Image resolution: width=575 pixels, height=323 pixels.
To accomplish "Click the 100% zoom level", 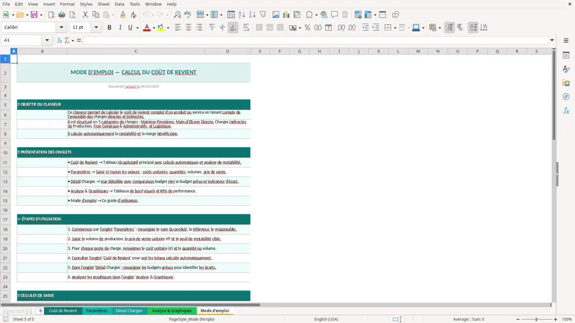I will click(567, 319).
